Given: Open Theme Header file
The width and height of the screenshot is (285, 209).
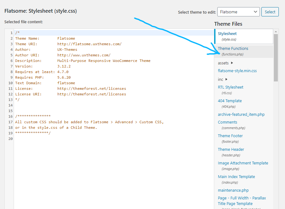Looking at the screenshot, I should tap(231, 150).
